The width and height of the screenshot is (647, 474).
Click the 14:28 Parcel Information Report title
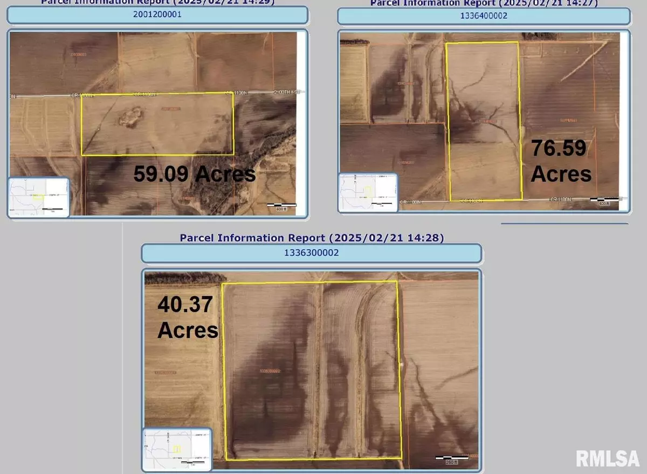pyautogui.click(x=312, y=238)
